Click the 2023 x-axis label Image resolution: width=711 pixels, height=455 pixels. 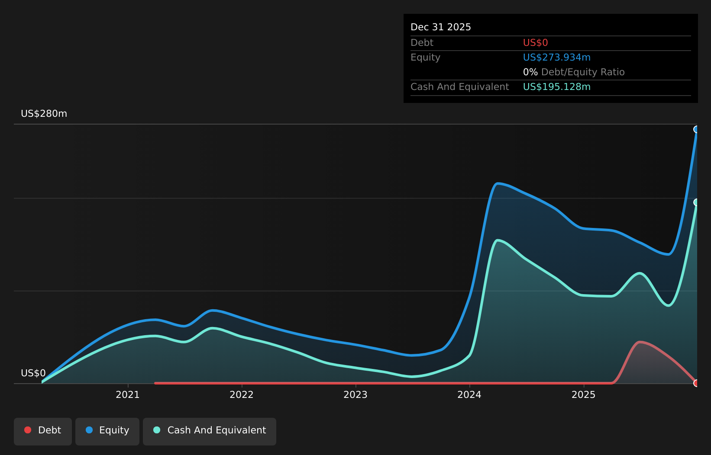point(355,395)
